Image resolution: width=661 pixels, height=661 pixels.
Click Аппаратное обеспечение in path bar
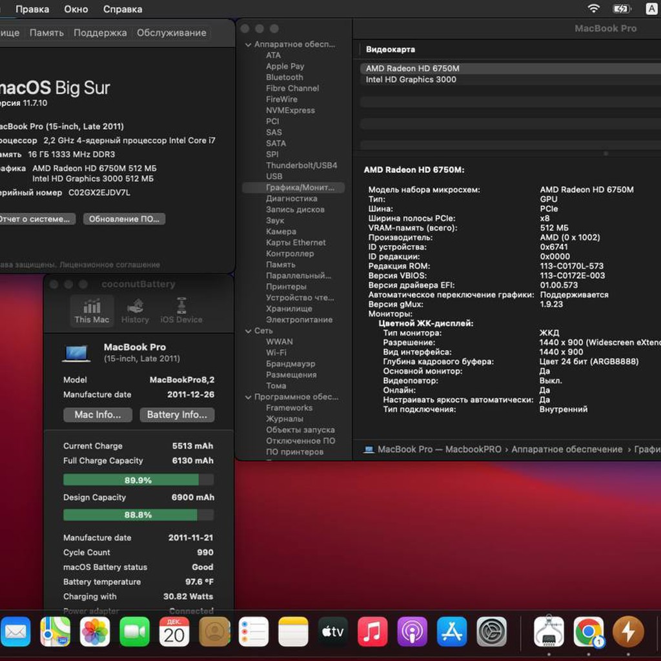[x=567, y=449]
